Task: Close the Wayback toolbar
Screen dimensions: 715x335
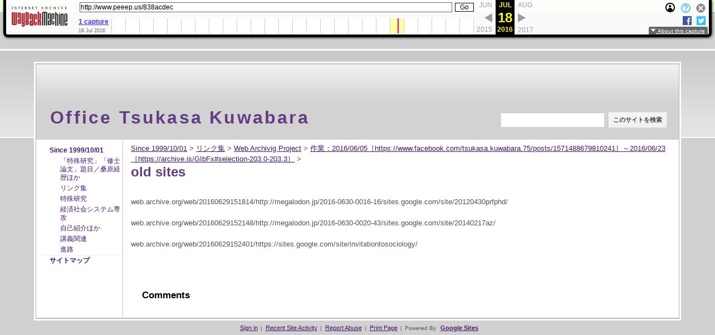Action: pyautogui.click(x=701, y=8)
